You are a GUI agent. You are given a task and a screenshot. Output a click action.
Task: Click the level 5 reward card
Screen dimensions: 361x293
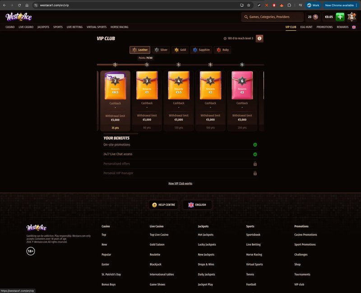(x=210, y=101)
